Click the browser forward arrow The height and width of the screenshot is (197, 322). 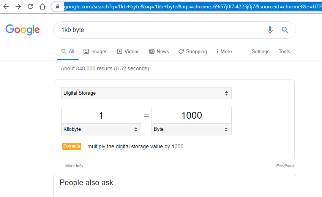[x=18, y=6]
